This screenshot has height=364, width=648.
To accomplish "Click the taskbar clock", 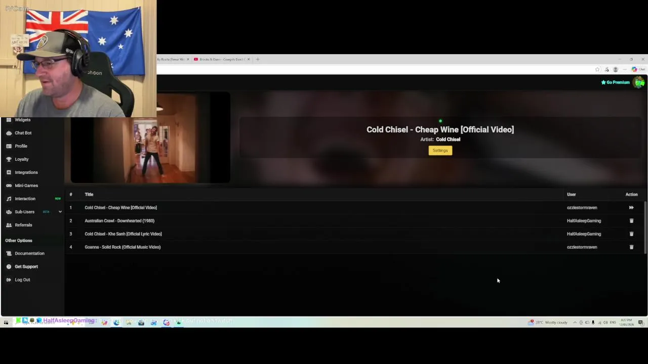I will click(x=626, y=322).
